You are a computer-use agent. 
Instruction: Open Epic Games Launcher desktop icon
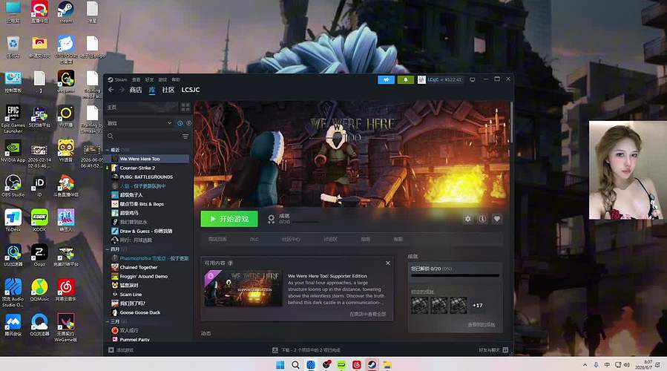[x=13, y=119]
